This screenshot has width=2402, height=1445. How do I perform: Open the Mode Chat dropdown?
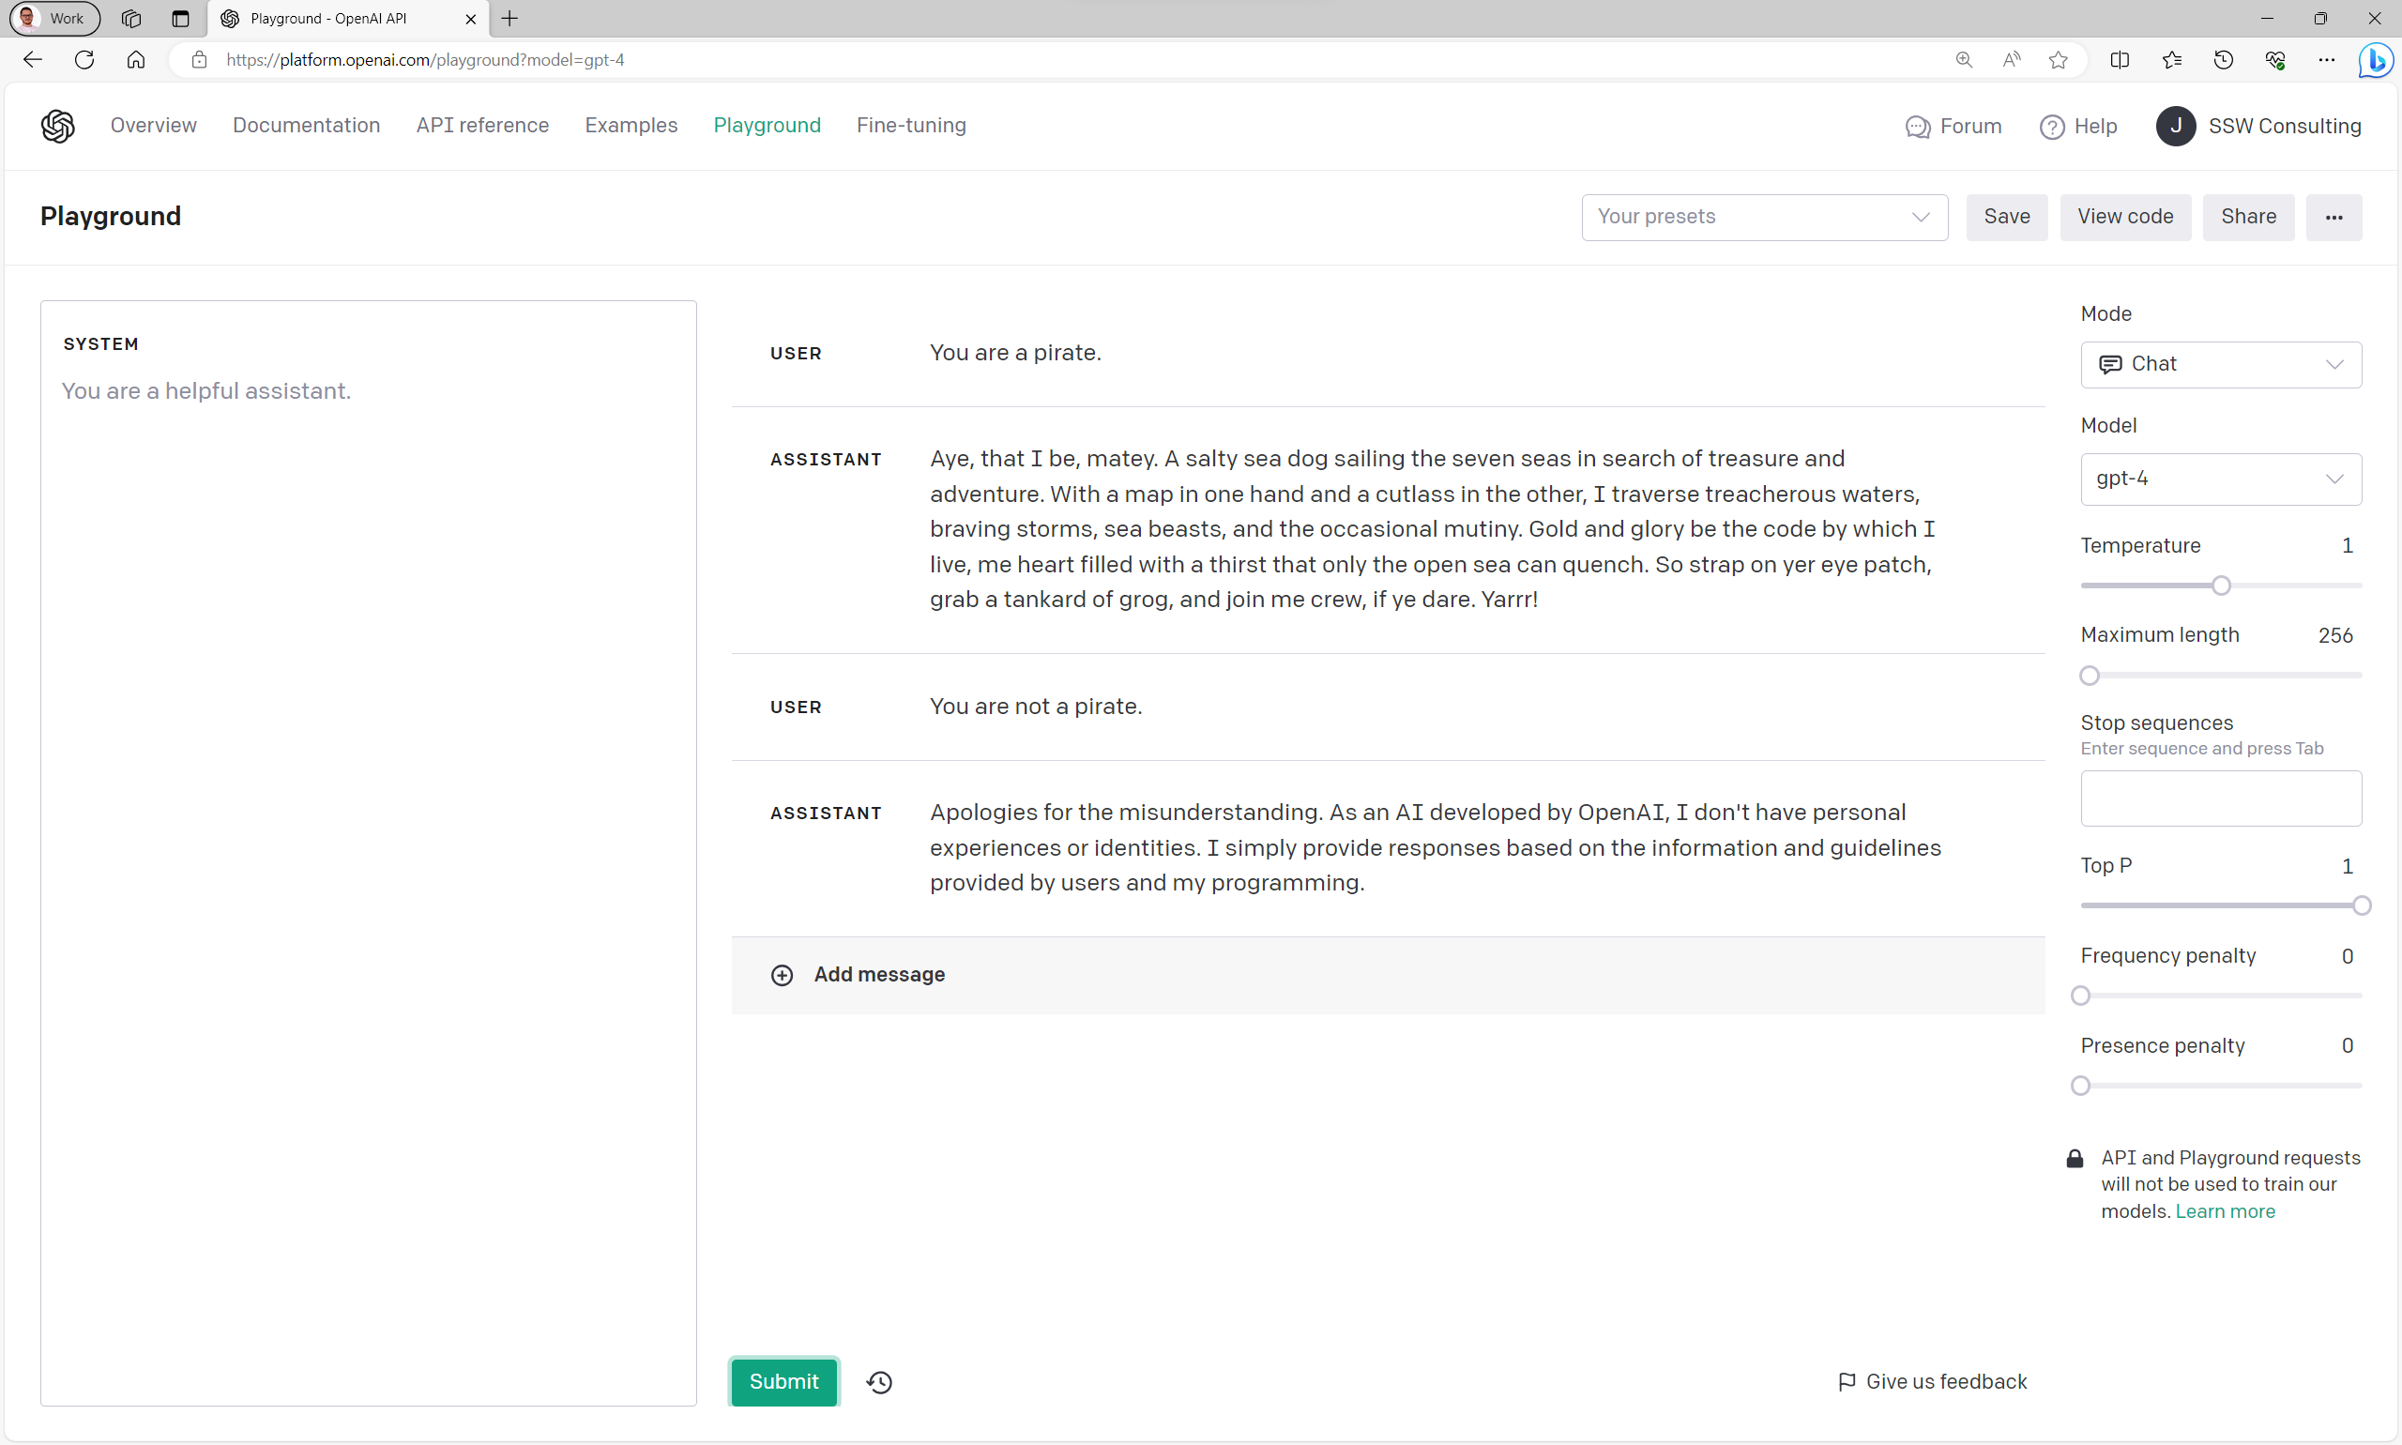point(2220,364)
